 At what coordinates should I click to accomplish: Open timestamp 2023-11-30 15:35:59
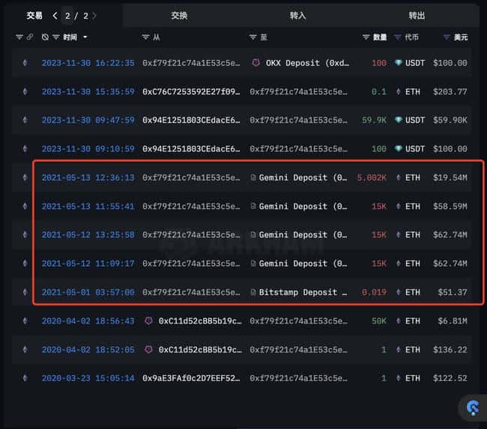coord(88,91)
